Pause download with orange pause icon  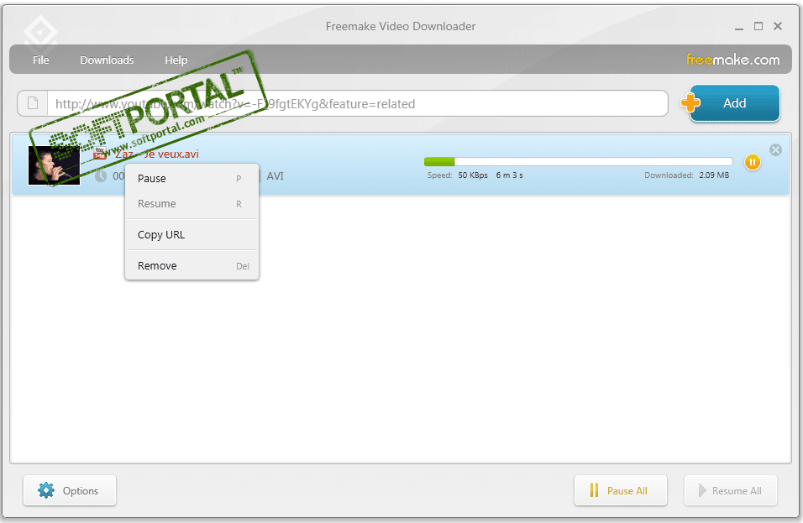pos(752,162)
